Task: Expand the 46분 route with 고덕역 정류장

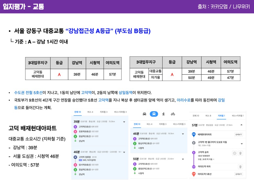Action: tap(124, 152)
